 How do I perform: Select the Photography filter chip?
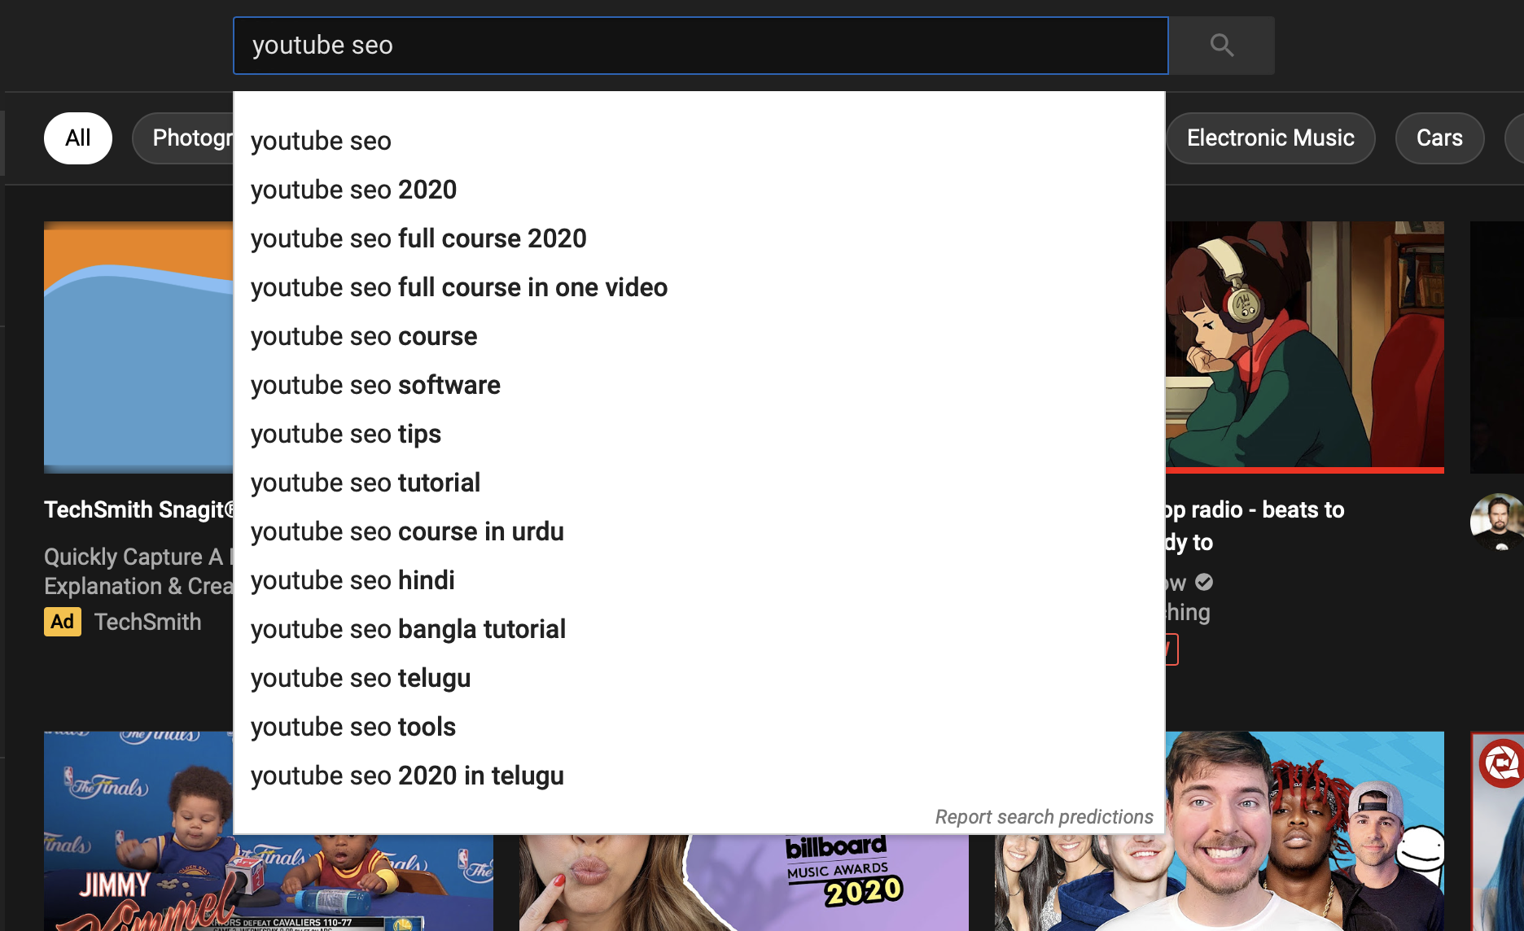tap(184, 138)
